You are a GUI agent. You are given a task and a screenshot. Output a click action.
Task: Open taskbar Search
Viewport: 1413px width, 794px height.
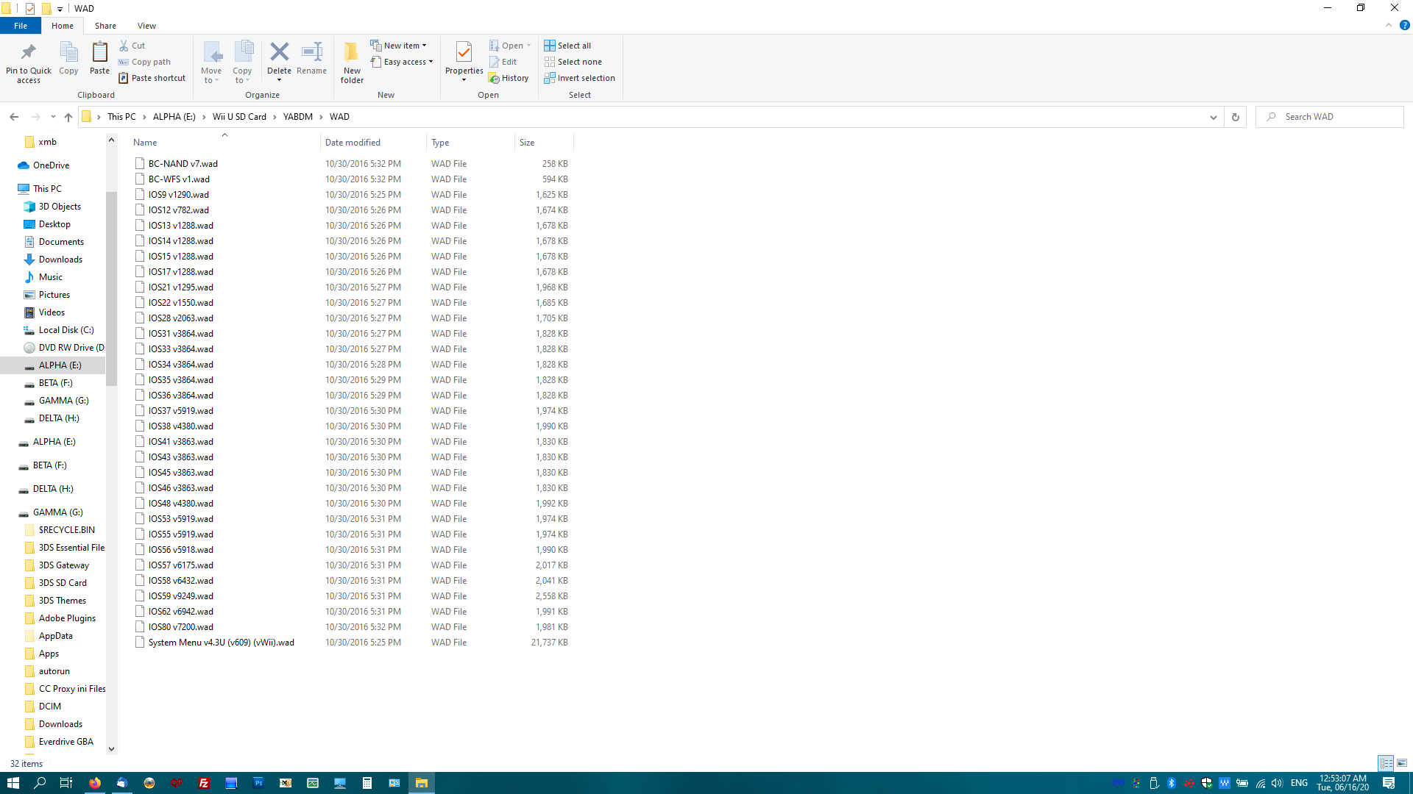pyautogui.click(x=40, y=783)
